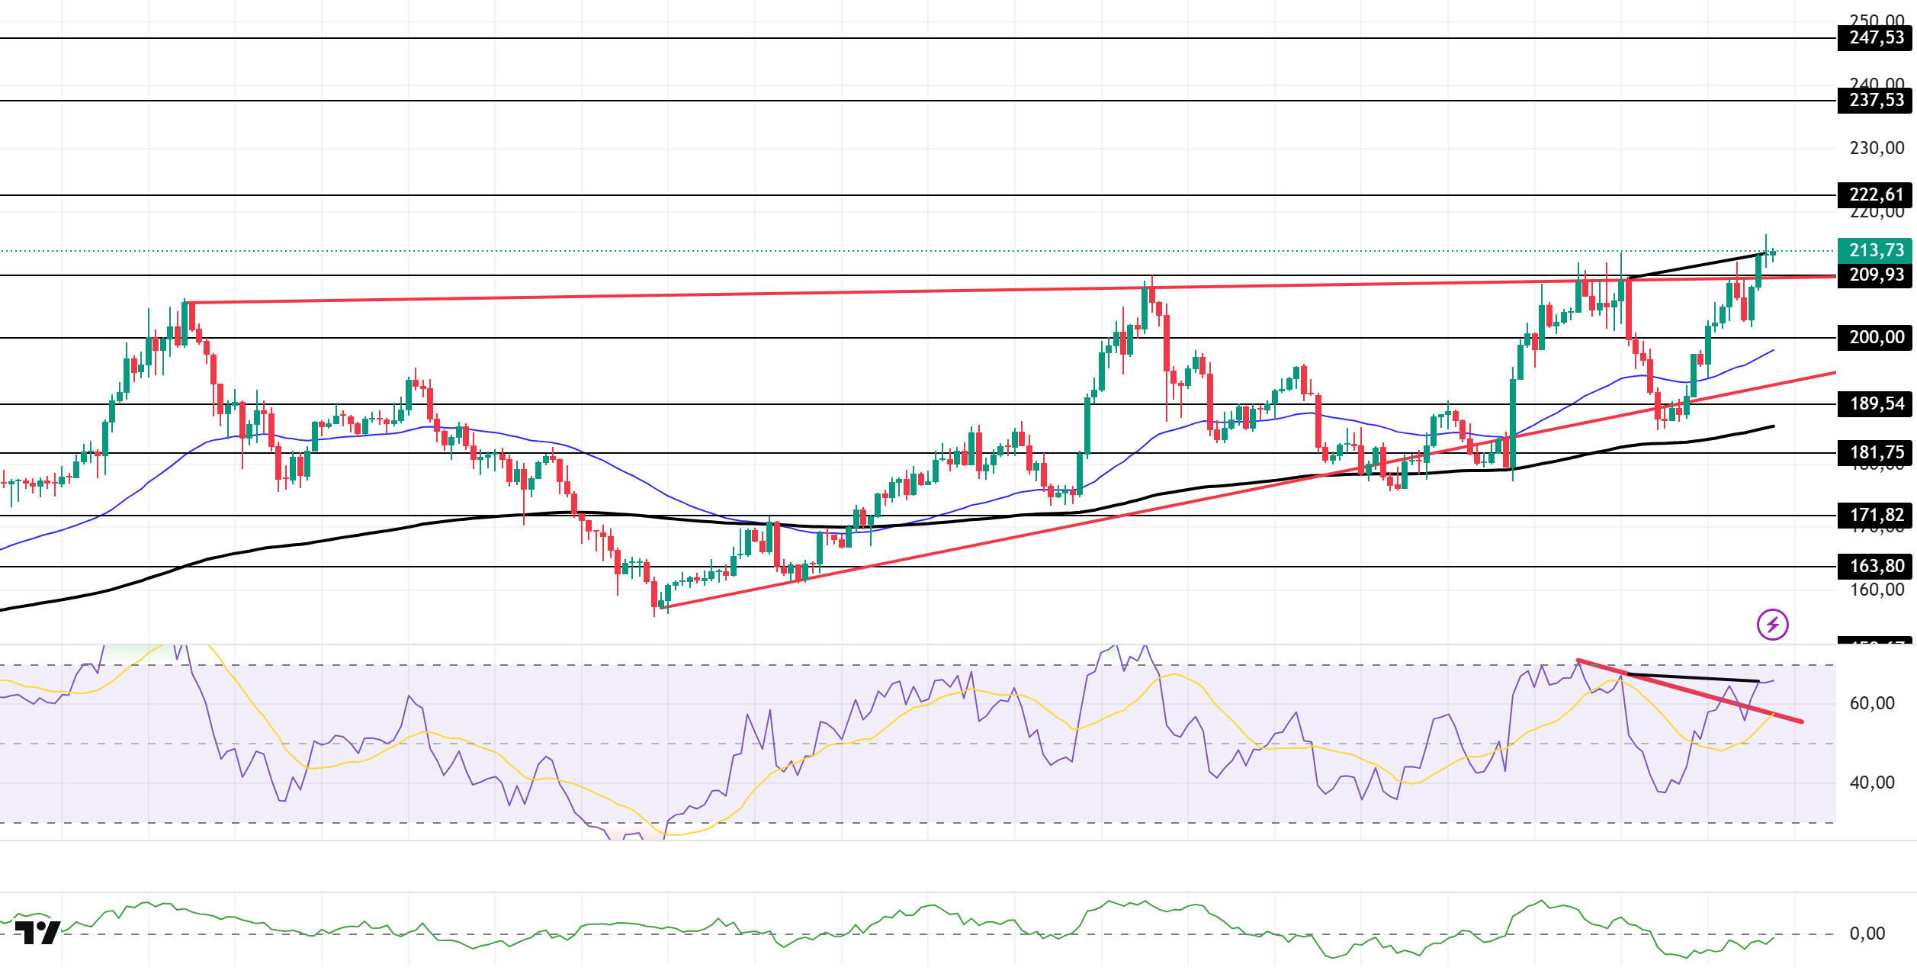This screenshot has width=1917, height=977.
Task: Click the RSI 40,00 axis value
Action: click(x=1872, y=783)
